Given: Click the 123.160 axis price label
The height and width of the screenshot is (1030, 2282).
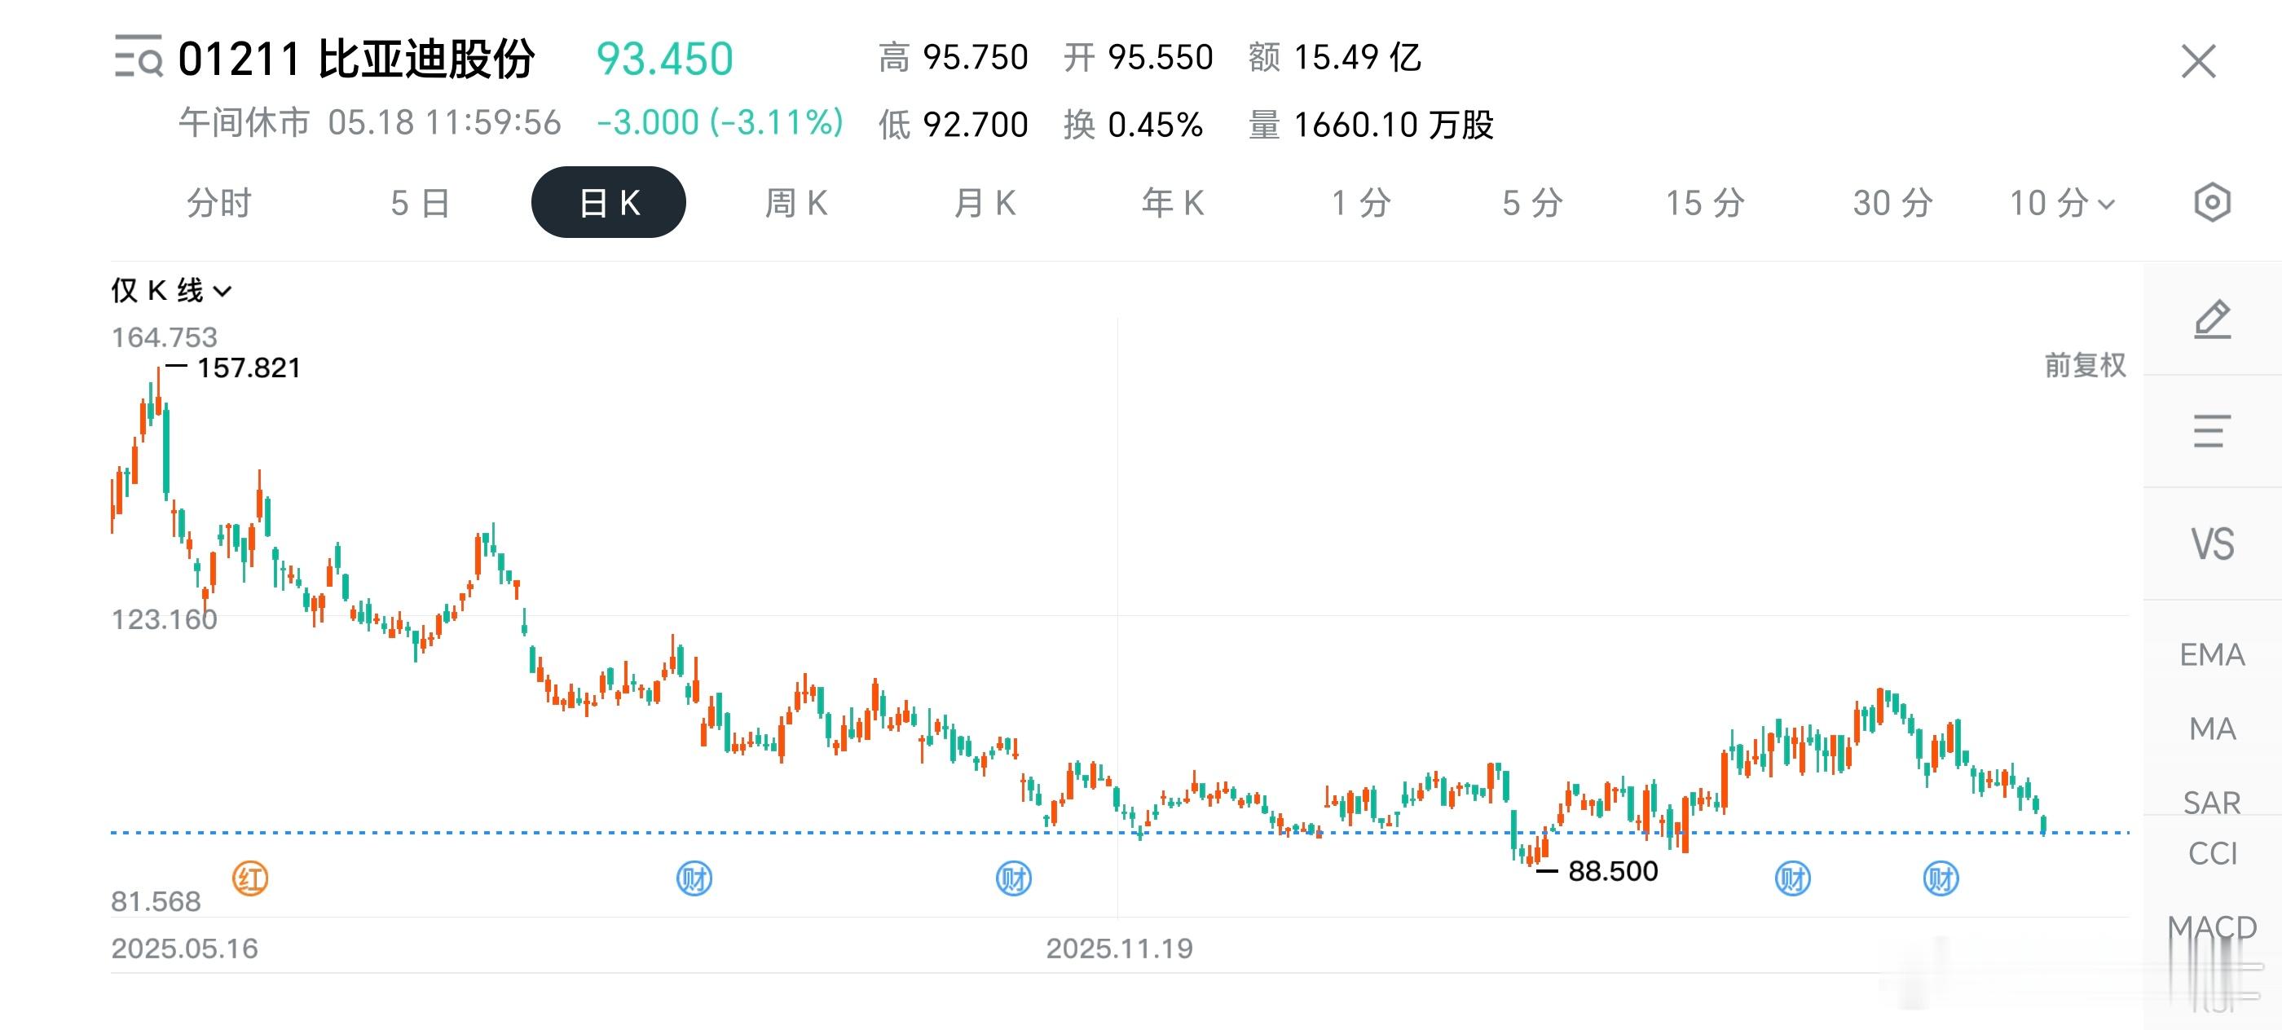Looking at the screenshot, I should tap(164, 619).
